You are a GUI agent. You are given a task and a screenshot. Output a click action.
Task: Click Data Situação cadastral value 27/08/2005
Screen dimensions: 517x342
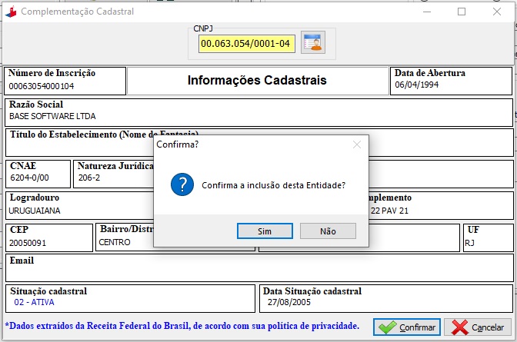pos(289,302)
